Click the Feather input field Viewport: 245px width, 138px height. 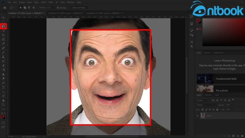(51, 8)
